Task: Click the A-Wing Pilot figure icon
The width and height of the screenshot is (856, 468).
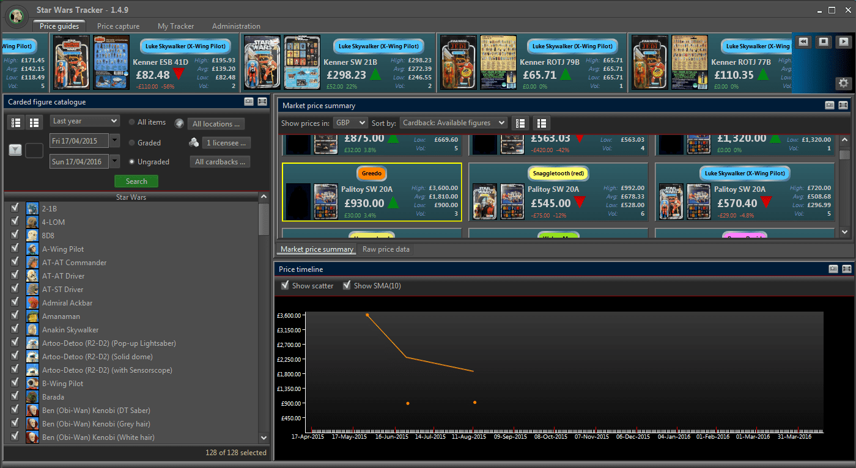Action: [x=32, y=249]
